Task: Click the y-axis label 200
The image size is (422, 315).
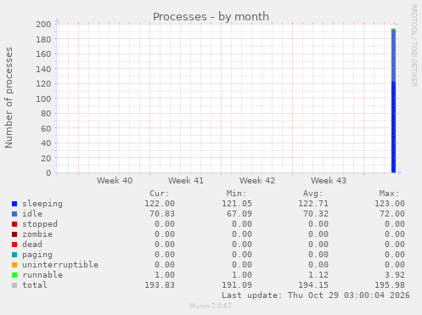Action: (43, 24)
